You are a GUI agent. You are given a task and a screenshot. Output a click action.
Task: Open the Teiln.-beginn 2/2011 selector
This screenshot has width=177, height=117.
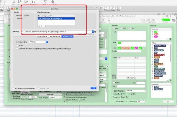tap(55, 98)
